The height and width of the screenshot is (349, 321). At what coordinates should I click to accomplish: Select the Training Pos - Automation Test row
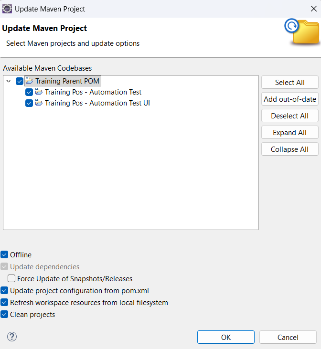pyautogui.click(x=93, y=92)
